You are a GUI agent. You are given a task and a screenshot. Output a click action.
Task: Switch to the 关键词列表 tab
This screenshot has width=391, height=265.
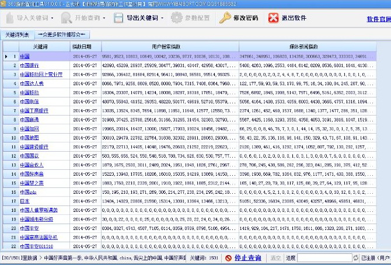(17, 34)
